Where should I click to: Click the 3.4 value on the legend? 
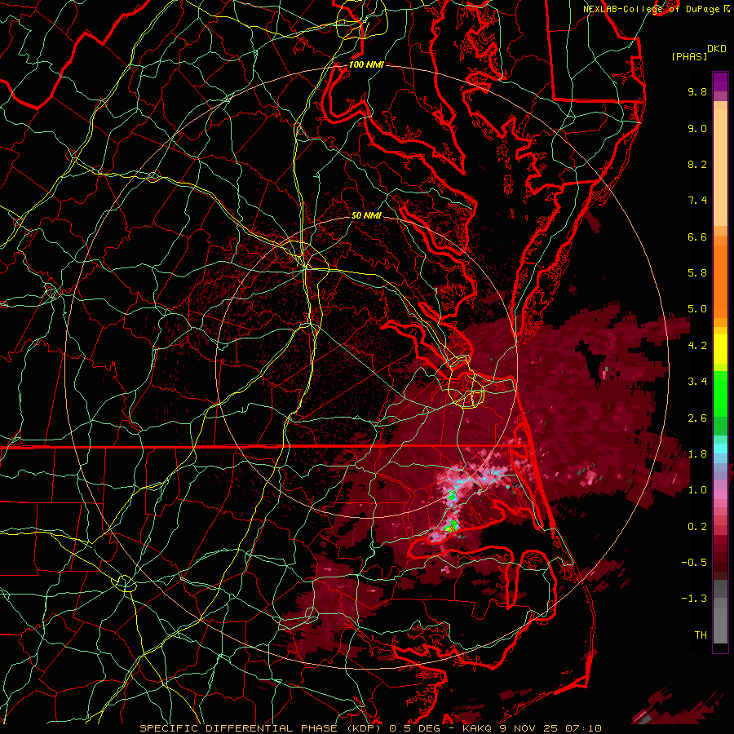click(697, 382)
